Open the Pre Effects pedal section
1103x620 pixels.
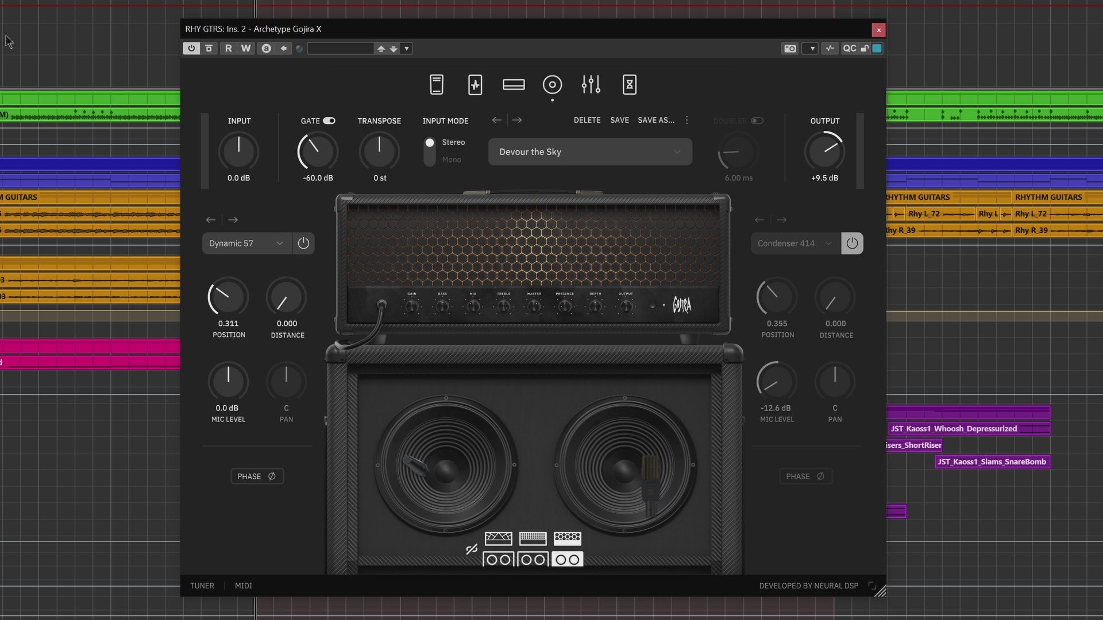(x=437, y=85)
